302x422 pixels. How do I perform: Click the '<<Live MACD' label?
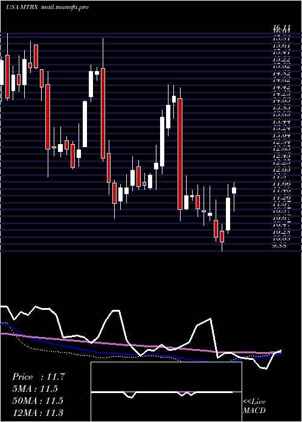coord(254,406)
